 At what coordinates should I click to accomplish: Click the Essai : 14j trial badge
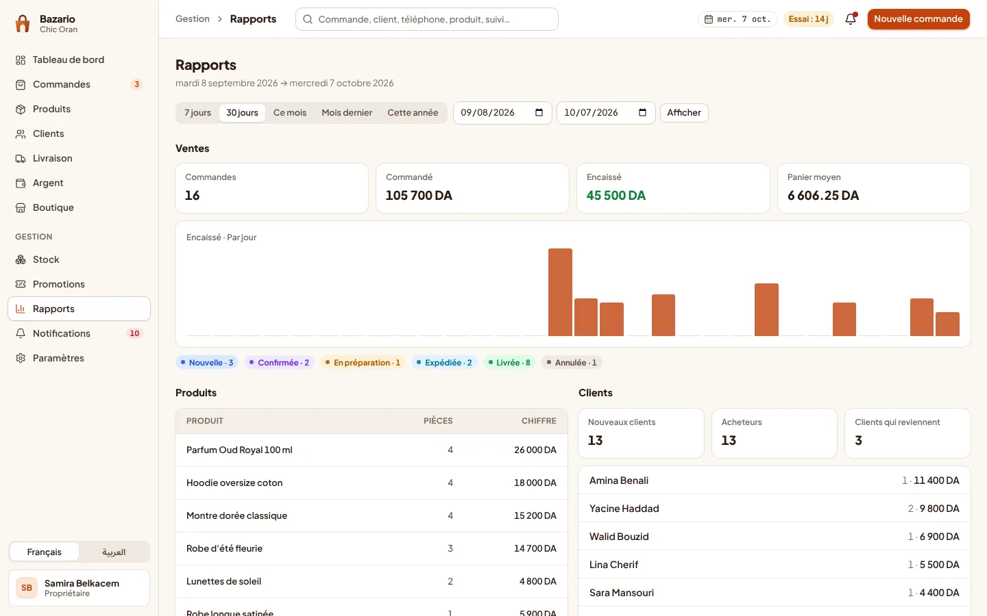(809, 19)
